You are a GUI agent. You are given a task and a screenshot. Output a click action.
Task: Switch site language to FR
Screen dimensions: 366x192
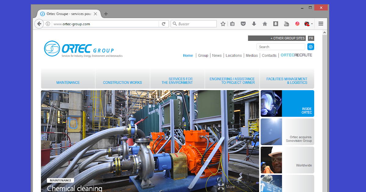pos(311,38)
